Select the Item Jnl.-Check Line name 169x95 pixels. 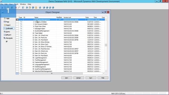pos(41,51)
